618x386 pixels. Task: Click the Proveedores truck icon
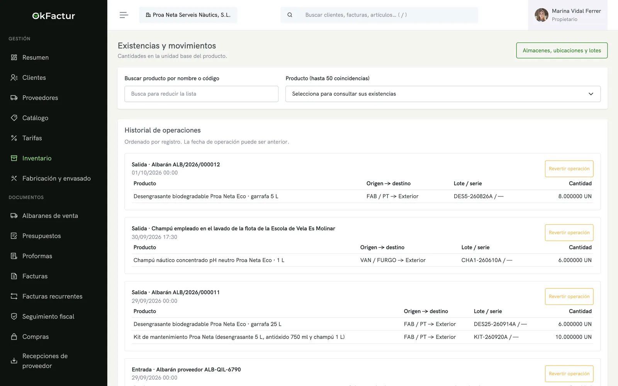click(14, 98)
